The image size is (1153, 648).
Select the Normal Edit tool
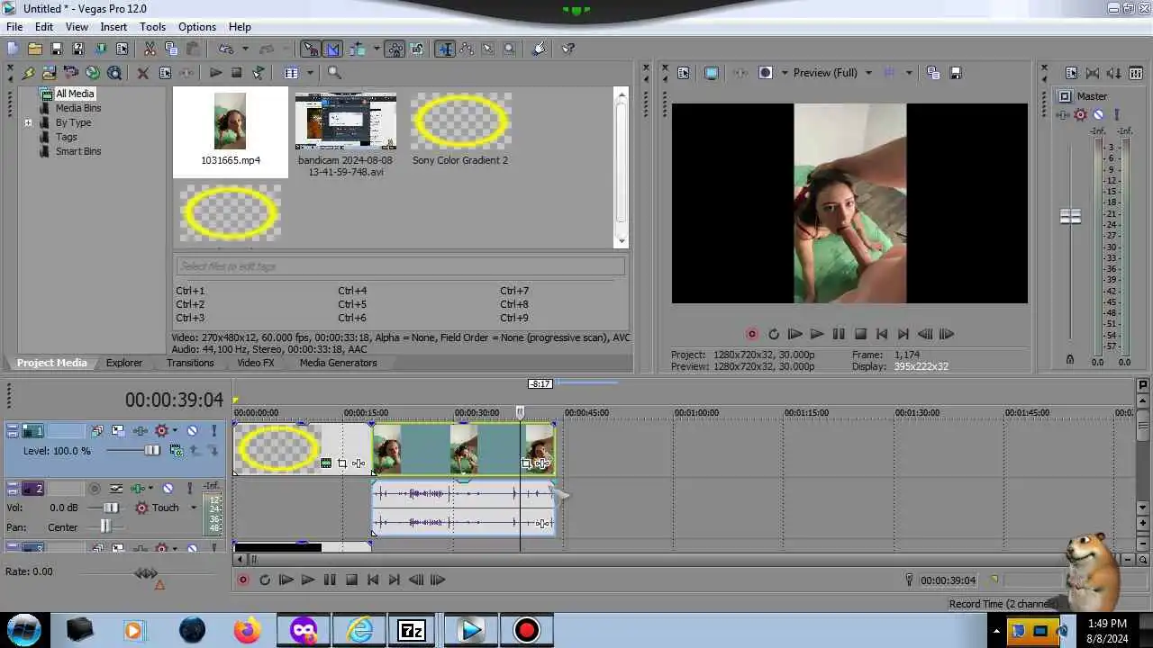coord(445,49)
